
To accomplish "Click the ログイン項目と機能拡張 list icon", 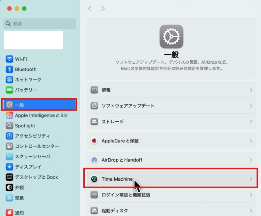I will click(x=94, y=195).
